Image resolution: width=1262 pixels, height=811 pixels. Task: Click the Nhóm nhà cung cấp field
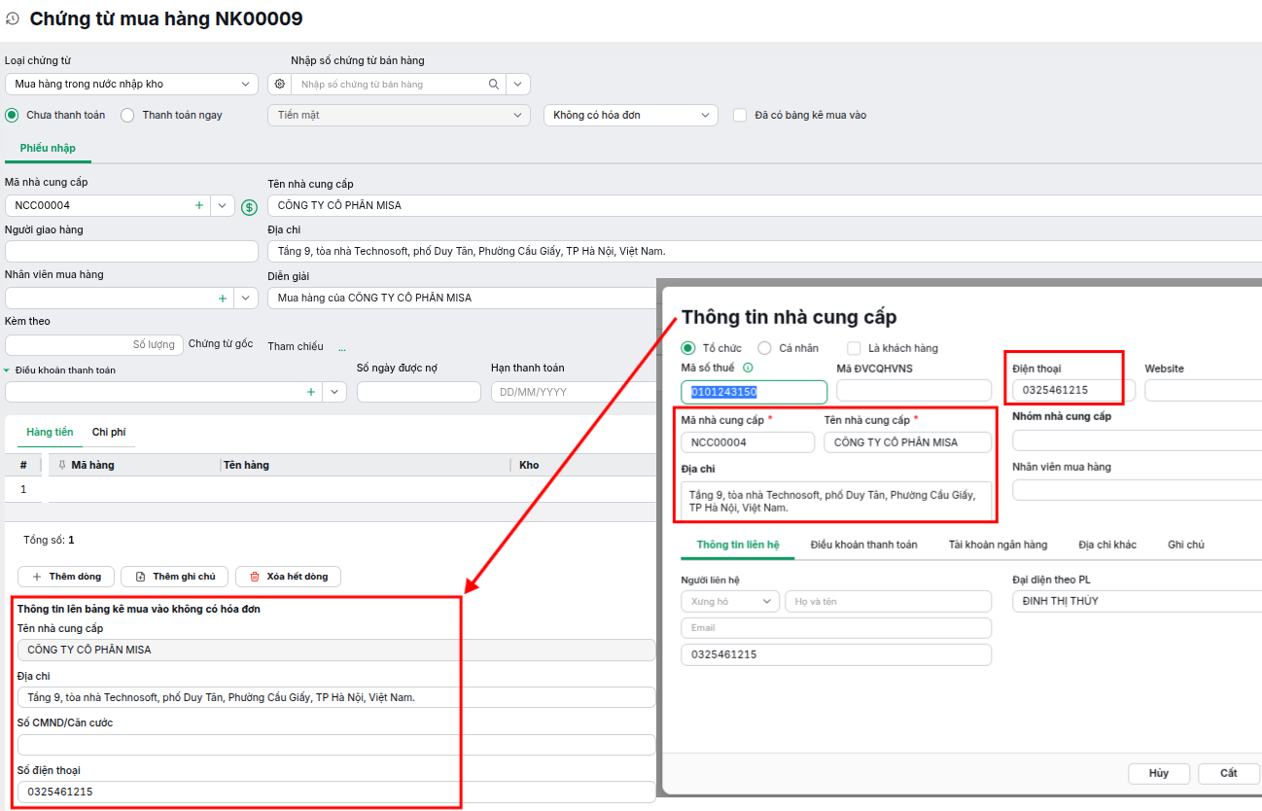1137,441
